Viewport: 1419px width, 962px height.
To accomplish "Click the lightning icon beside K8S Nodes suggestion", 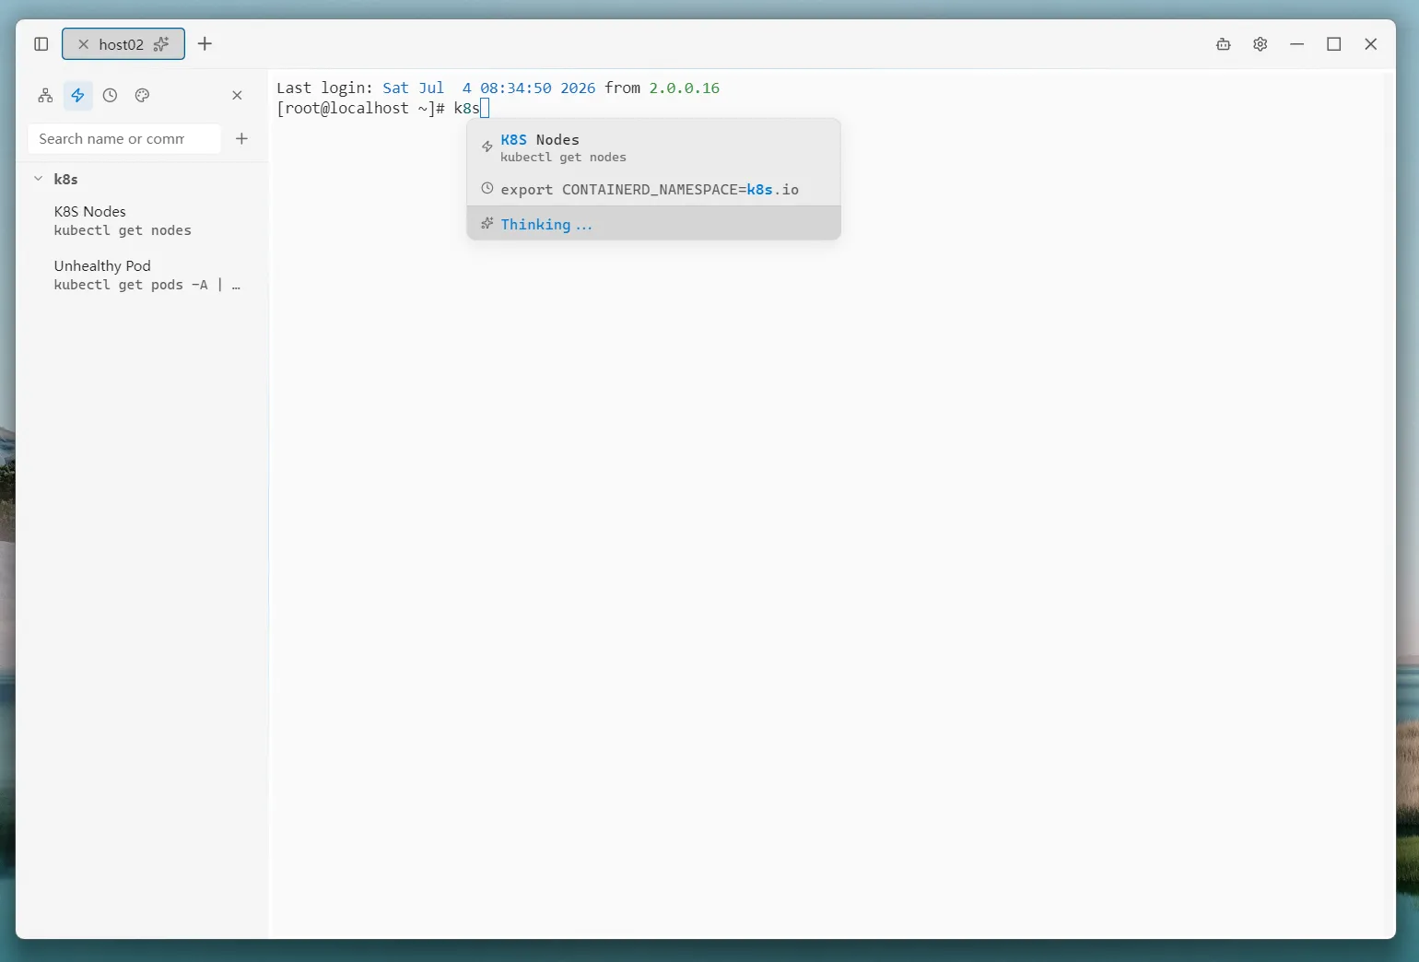I will tap(487, 147).
